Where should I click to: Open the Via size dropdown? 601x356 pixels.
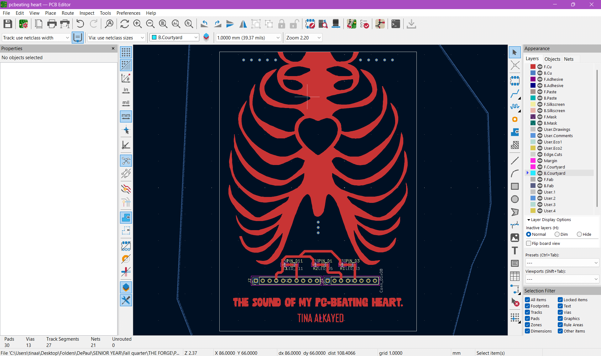click(143, 37)
